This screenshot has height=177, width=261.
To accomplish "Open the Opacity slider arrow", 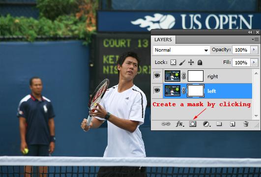I will click(x=254, y=50).
